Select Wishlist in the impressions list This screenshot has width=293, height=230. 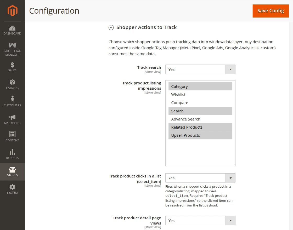(x=200, y=94)
